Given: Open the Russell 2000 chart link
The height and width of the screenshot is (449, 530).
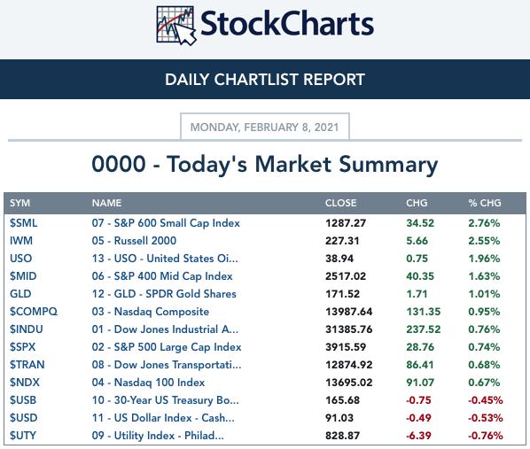Looking at the screenshot, I should 134,241.
